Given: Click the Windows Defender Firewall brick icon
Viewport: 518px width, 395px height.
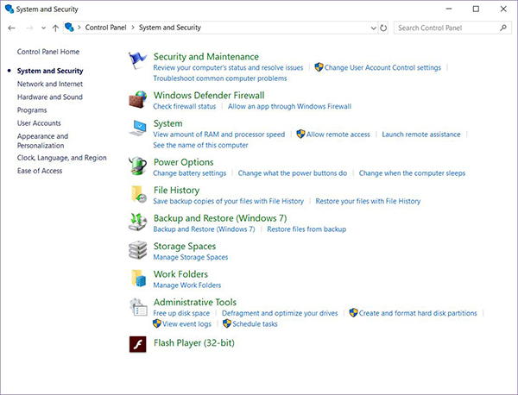Looking at the screenshot, I should click(138, 100).
